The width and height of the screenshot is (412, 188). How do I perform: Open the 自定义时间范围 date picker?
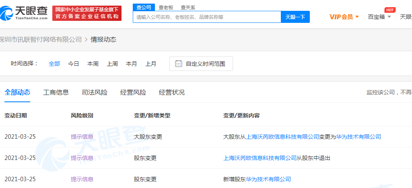[201, 64]
